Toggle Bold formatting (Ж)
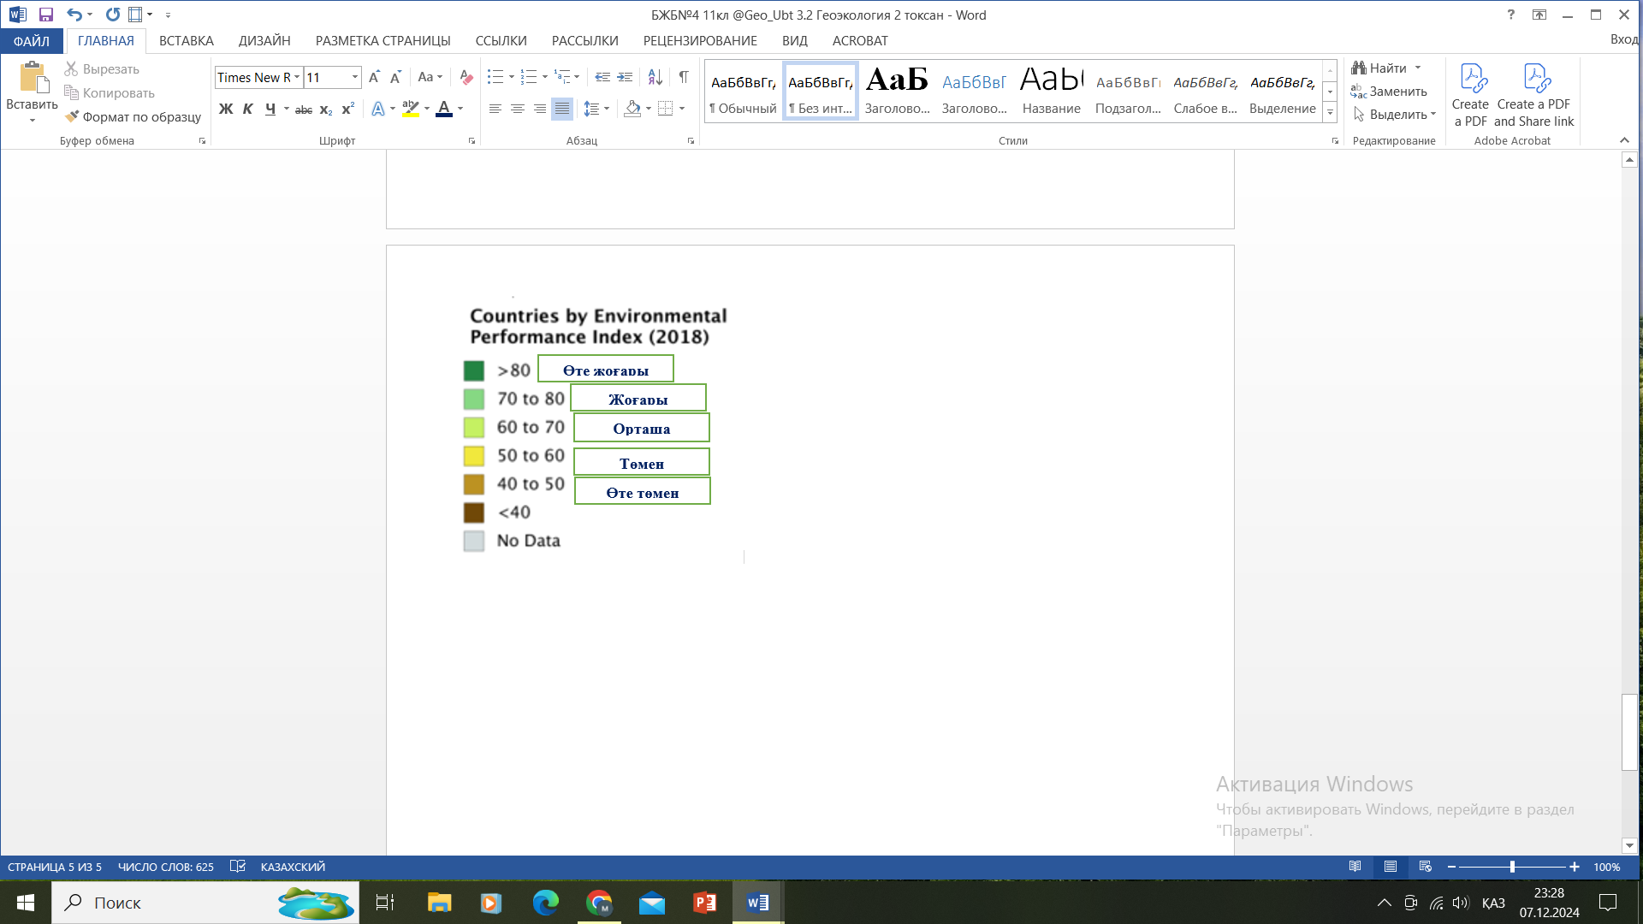The width and height of the screenshot is (1643, 924). click(226, 109)
